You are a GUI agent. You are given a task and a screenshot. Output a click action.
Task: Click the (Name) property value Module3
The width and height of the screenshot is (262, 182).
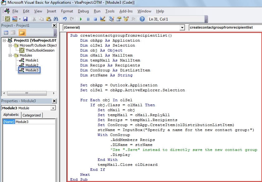tap(35, 122)
